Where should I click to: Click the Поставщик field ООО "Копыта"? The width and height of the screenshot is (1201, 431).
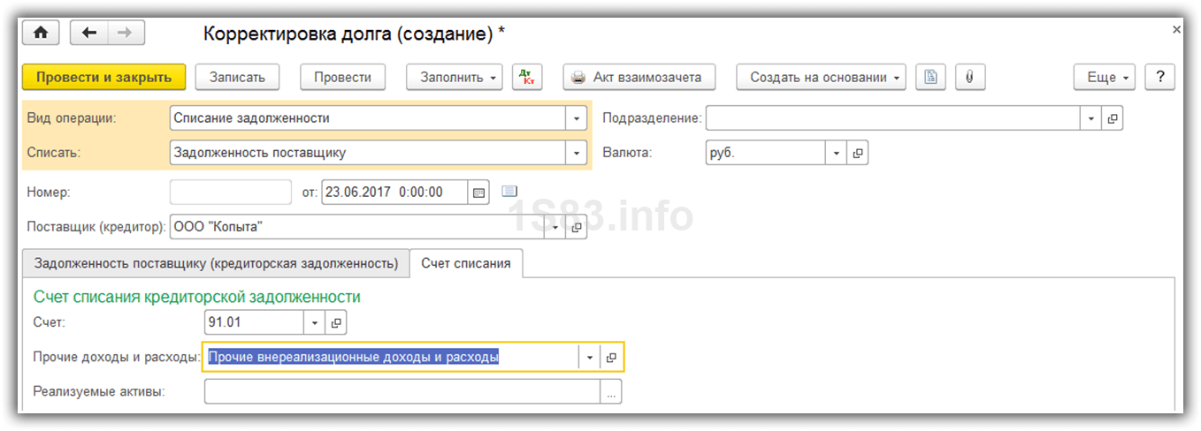click(357, 227)
